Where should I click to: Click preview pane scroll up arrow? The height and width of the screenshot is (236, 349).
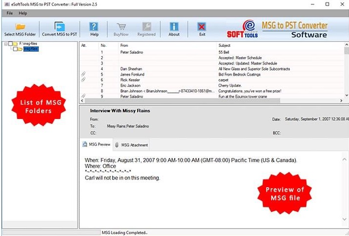pyautogui.click(x=344, y=159)
